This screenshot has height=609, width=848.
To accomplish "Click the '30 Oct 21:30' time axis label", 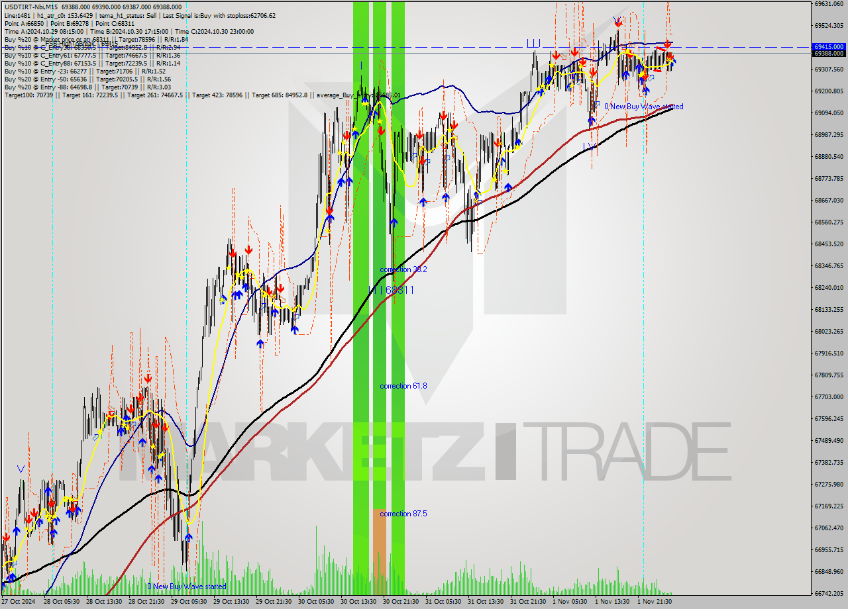I will pos(401,602).
